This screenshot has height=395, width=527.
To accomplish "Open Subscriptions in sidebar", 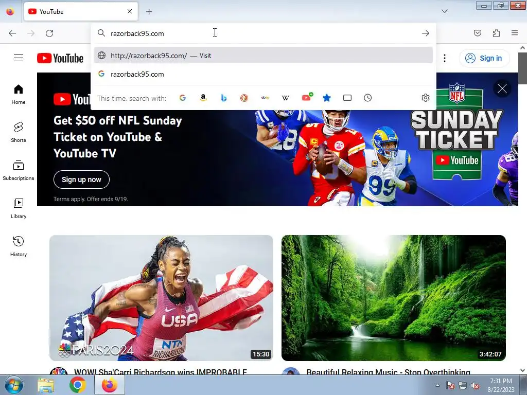I will pos(19,170).
